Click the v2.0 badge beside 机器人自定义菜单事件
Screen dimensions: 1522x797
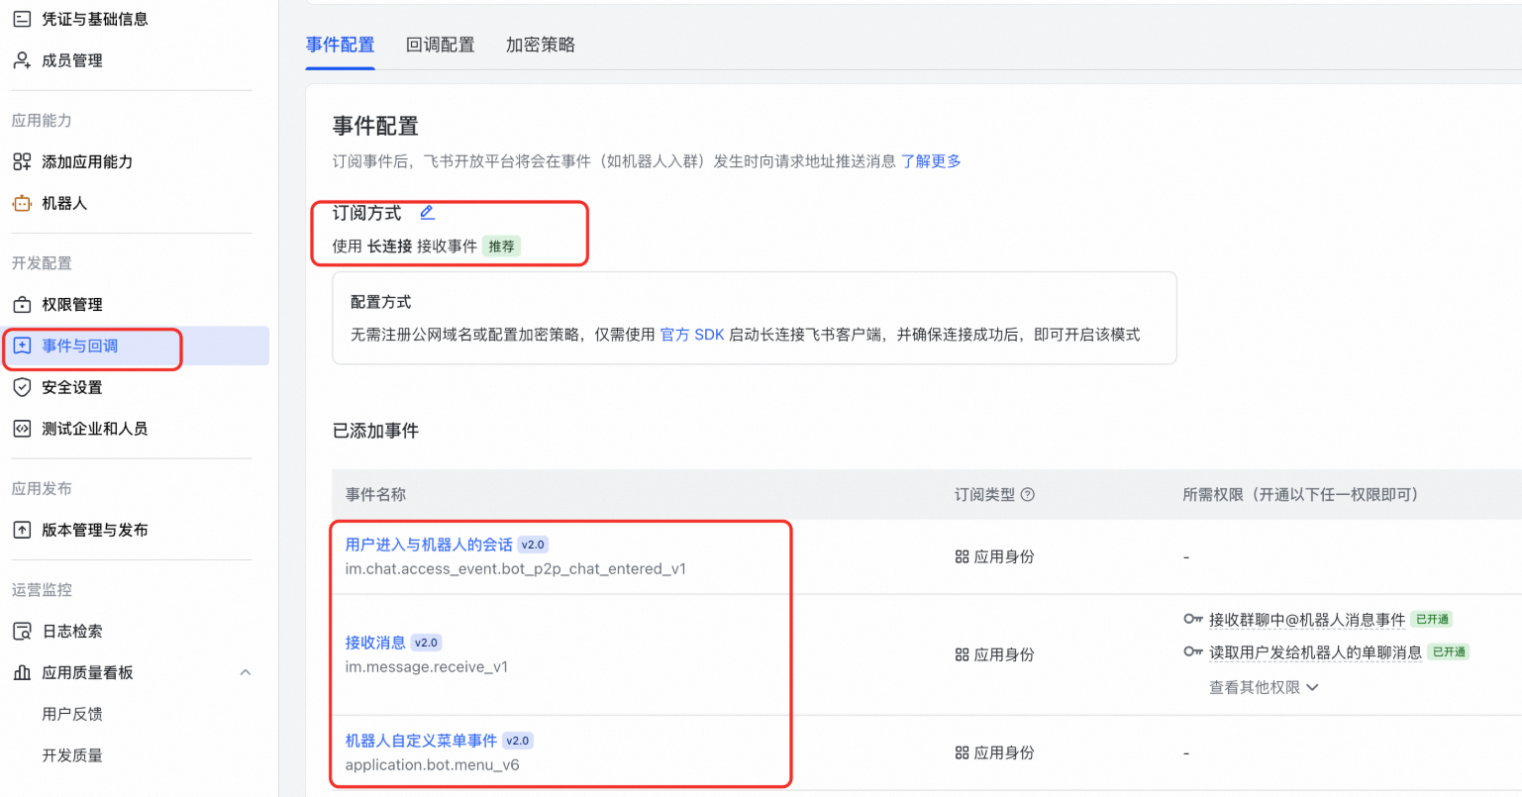click(518, 741)
